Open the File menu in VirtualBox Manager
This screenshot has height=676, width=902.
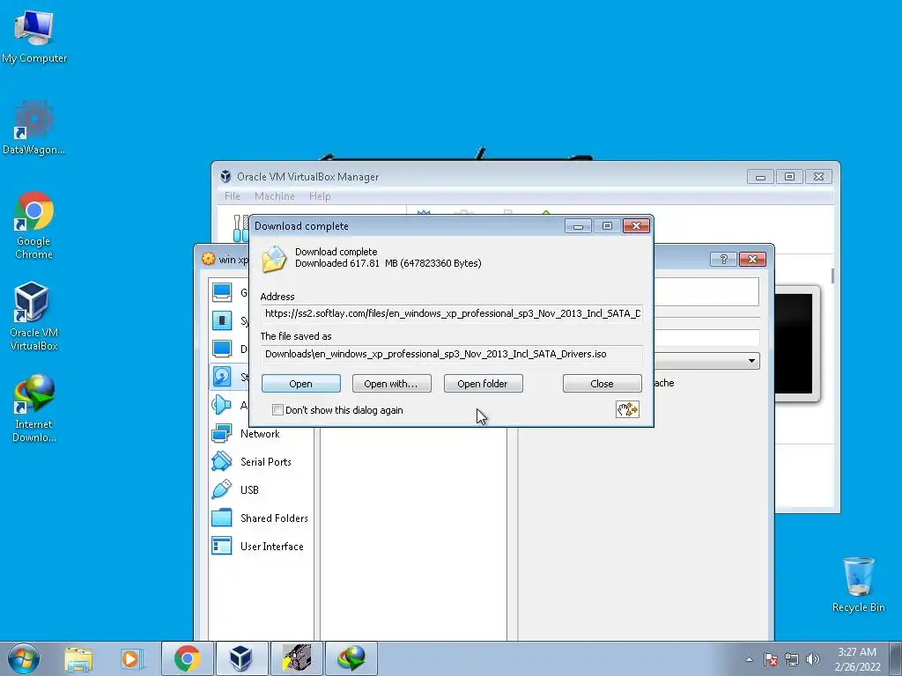[x=233, y=196]
